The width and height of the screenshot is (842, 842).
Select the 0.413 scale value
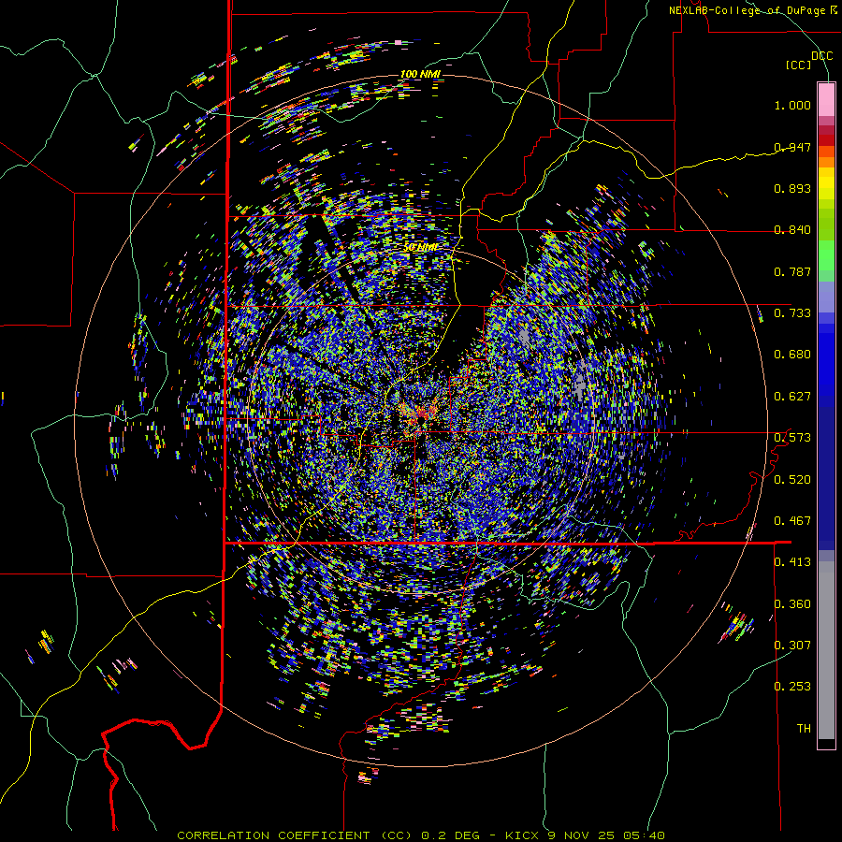(792, 562)
